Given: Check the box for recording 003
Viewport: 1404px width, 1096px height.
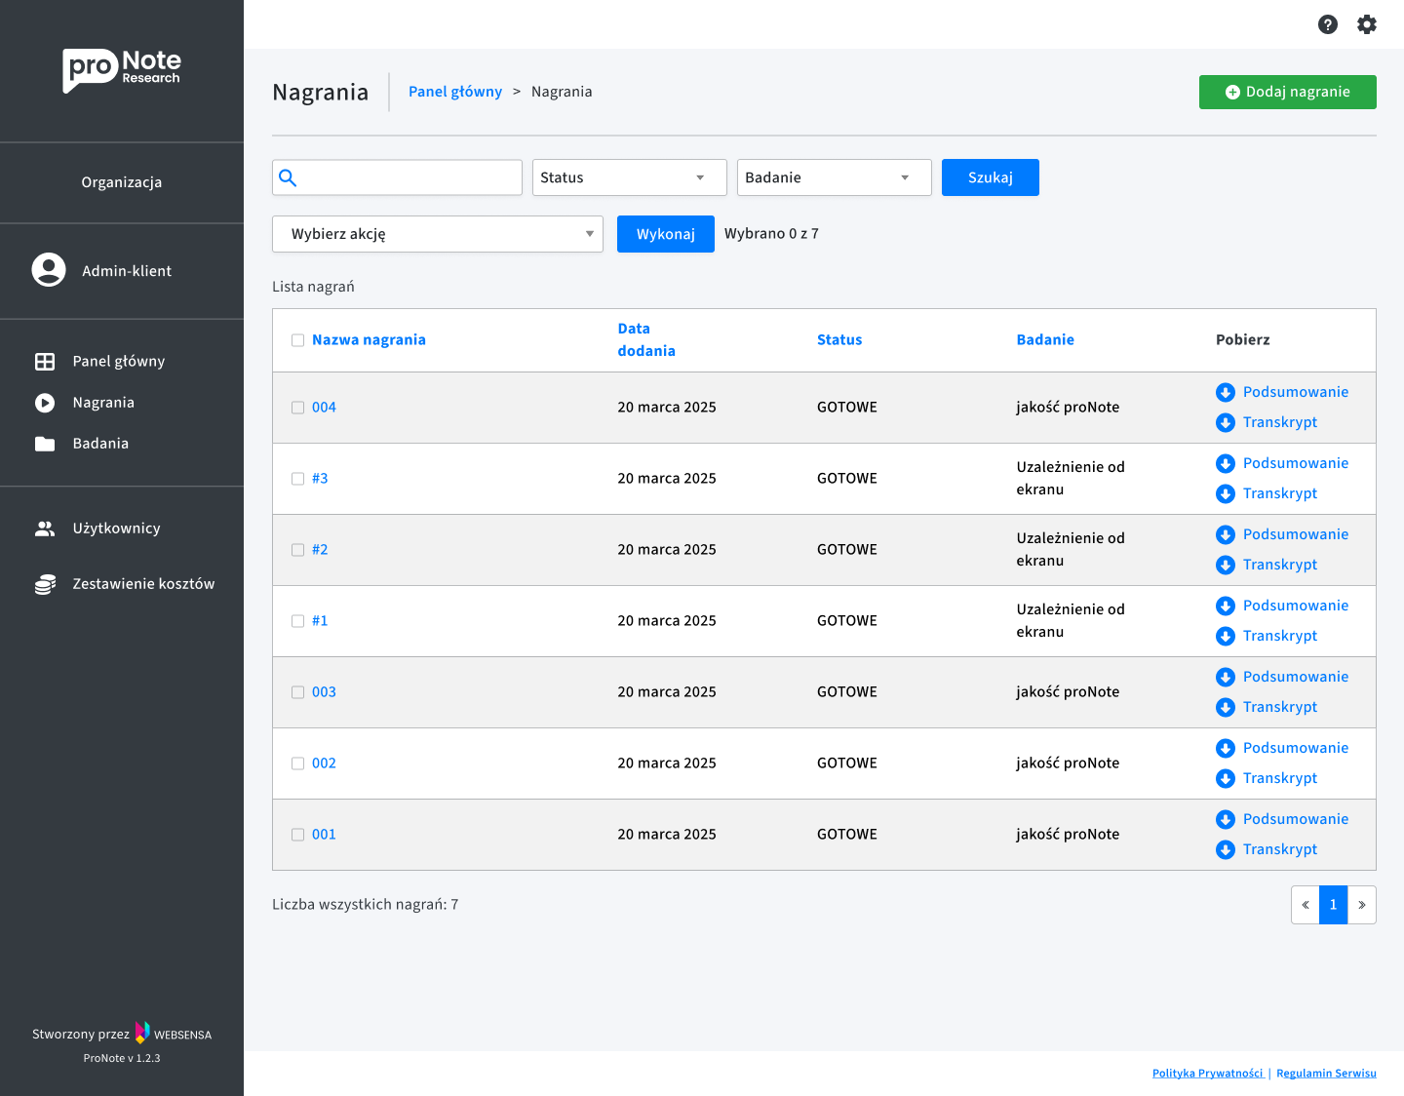Looking at the screenshot, I should tap(298, 692).
